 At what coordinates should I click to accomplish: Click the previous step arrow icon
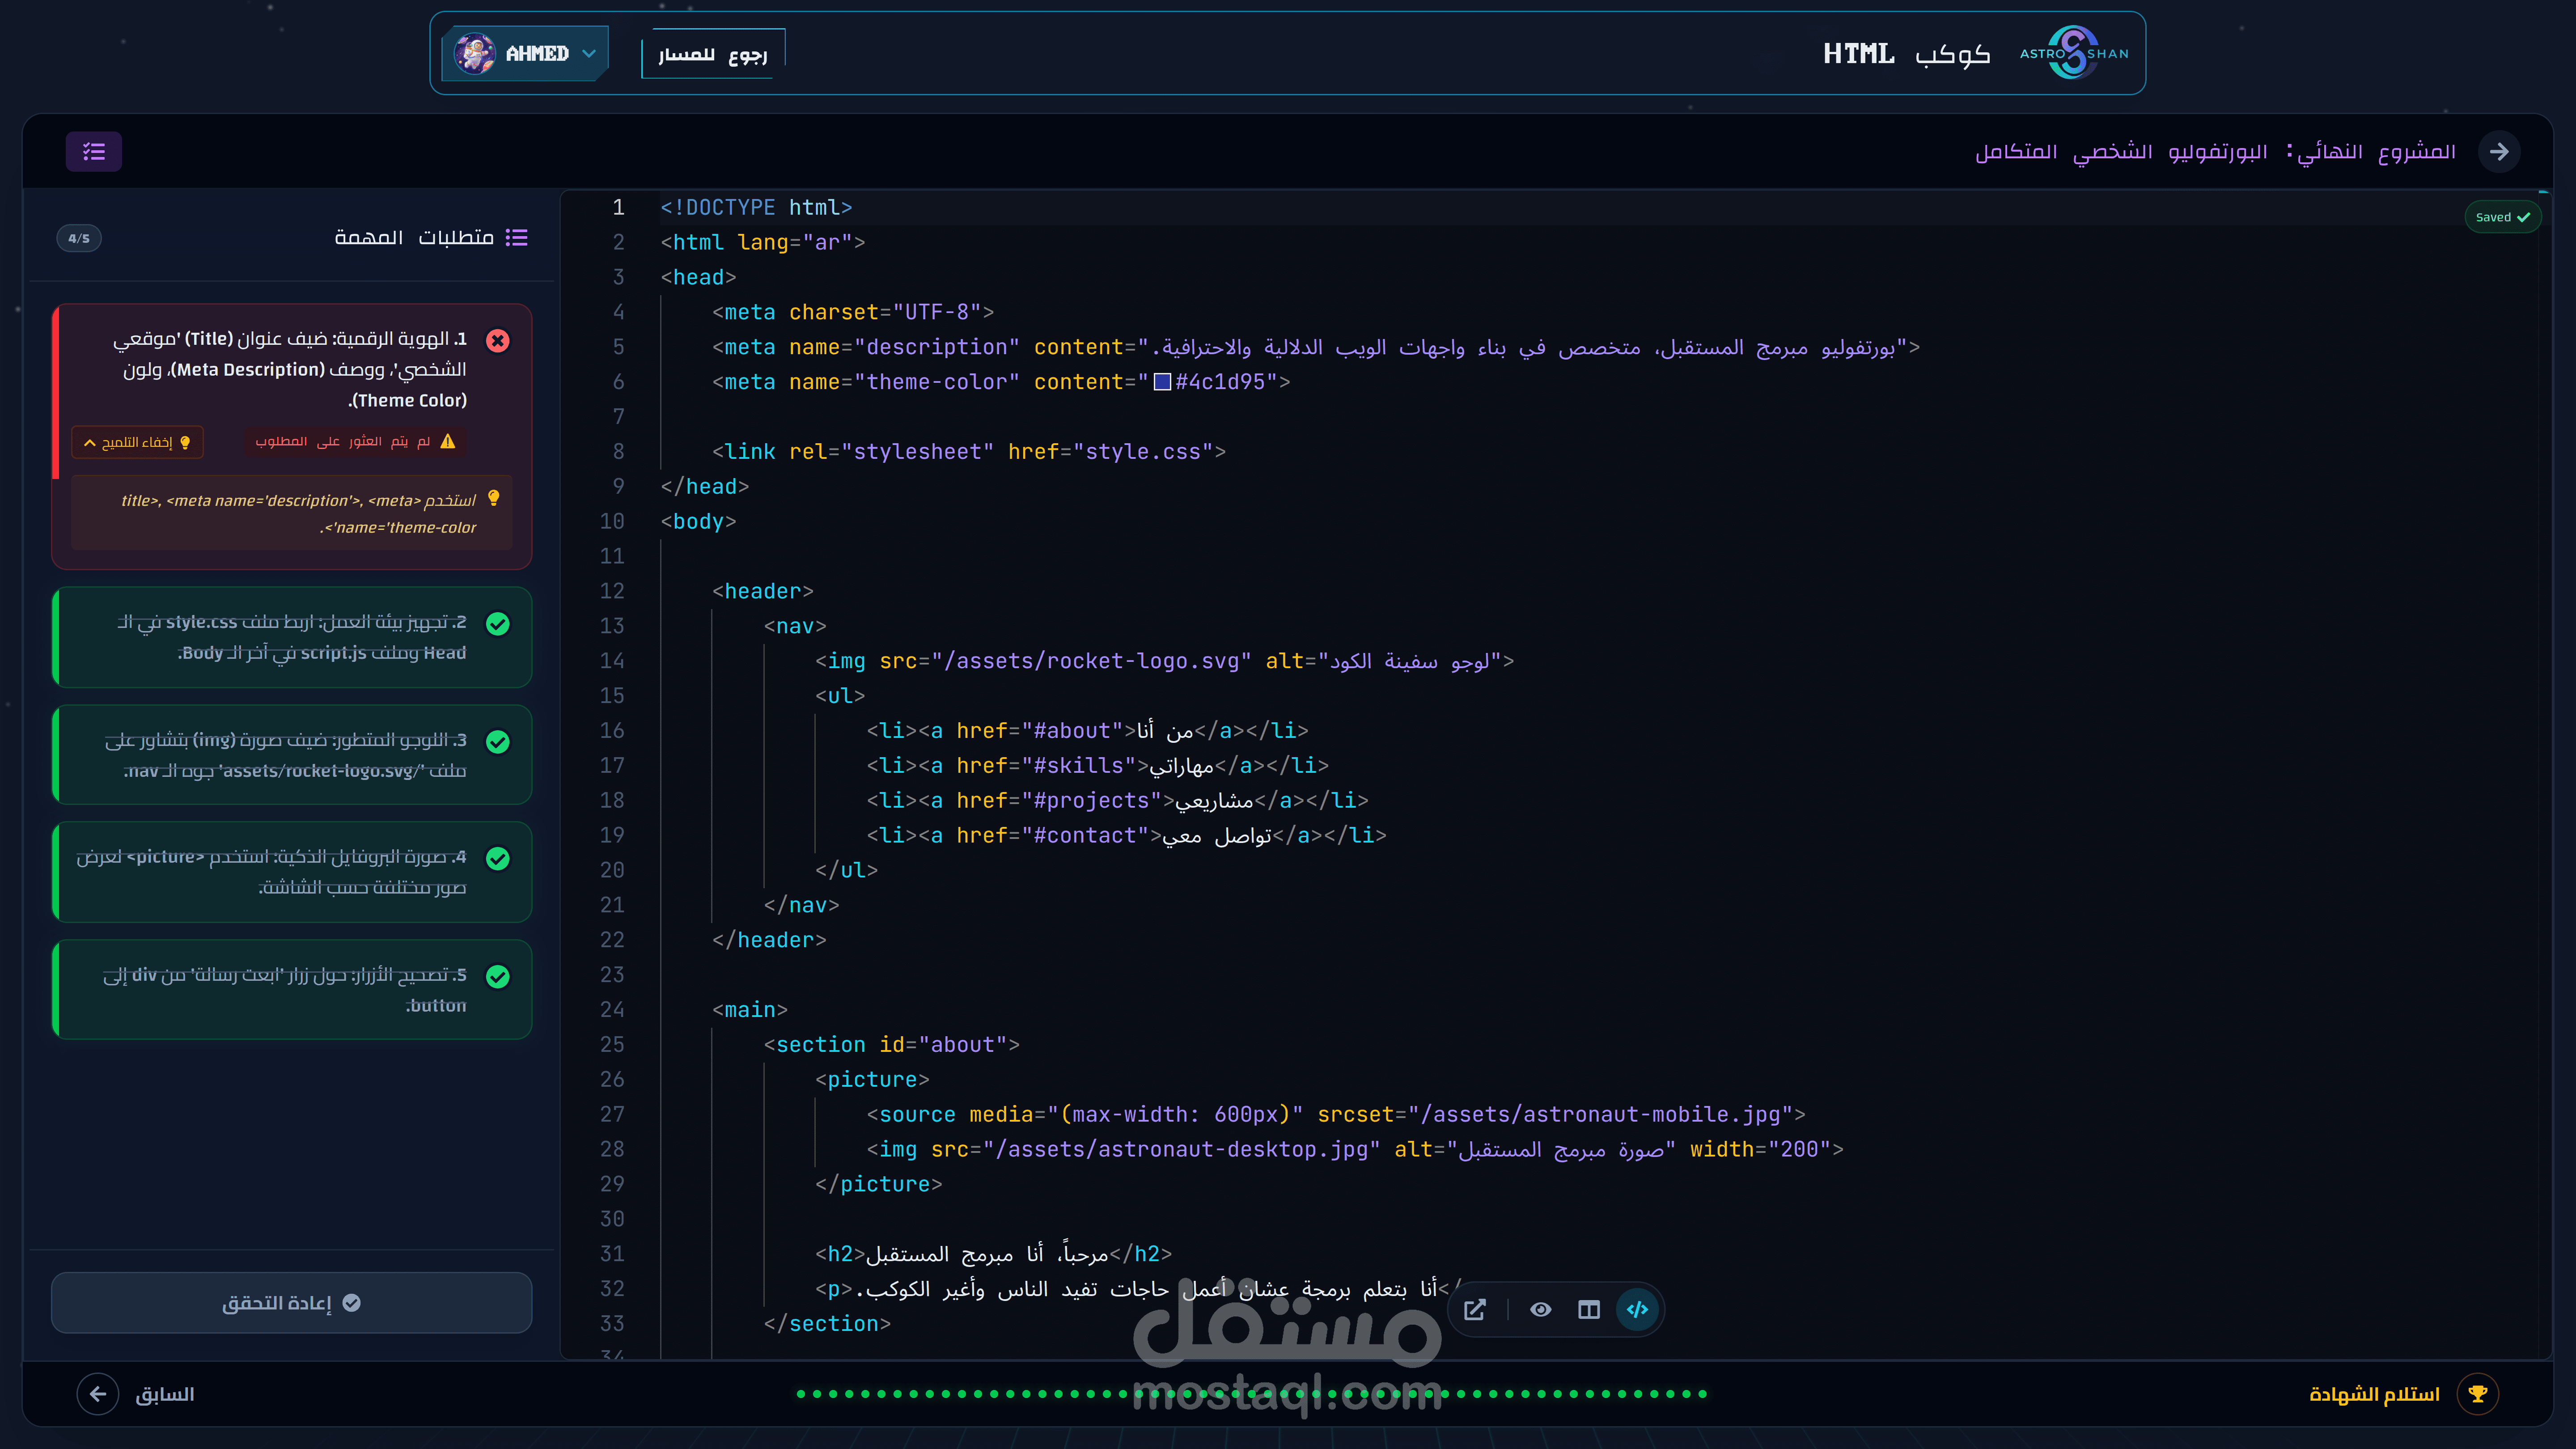click(x=98, y=1393)
